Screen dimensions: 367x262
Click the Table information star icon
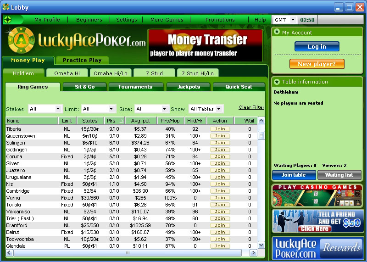tap(277, 82)
